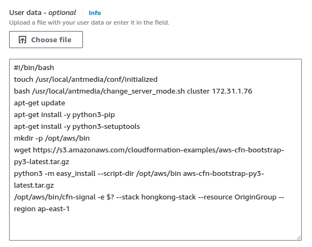
Task: Click the touch initialized command line
Action: 86,80
